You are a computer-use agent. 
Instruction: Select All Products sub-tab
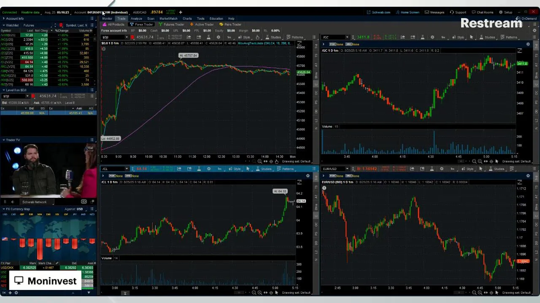(113, 24)
